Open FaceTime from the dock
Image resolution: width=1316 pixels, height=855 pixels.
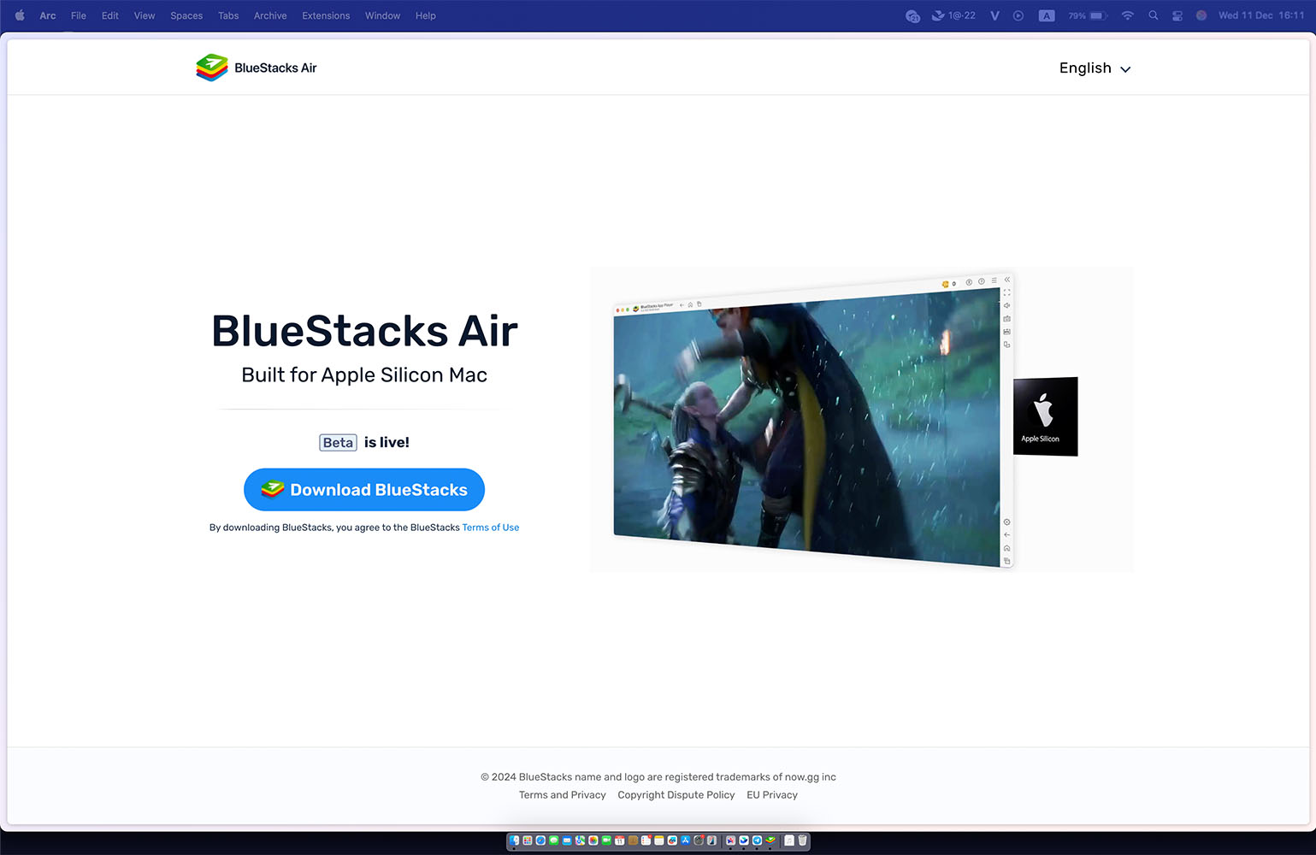coord(606,840)
